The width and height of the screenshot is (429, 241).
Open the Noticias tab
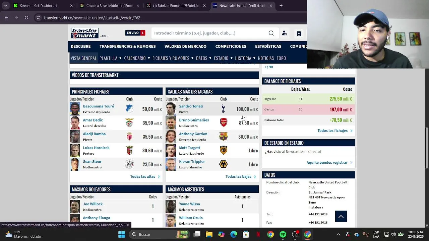(x=266, y=58)
